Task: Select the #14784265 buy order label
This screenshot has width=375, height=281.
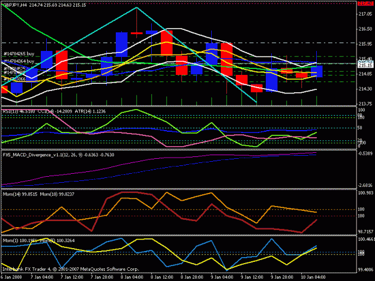Action: 19,54
